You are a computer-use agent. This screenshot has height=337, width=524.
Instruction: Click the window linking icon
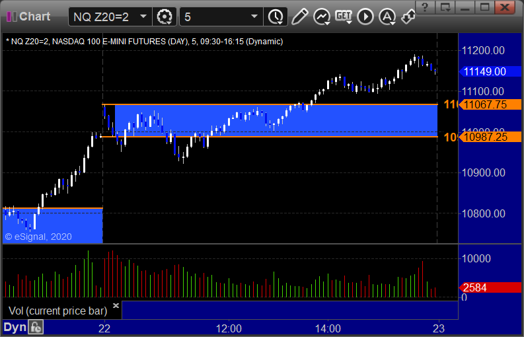[x=408, y=17]
